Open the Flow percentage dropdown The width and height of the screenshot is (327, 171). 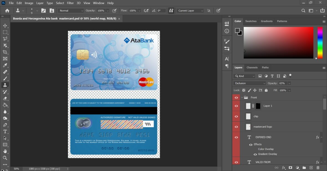pyautogui.click(x=139, y=10)
